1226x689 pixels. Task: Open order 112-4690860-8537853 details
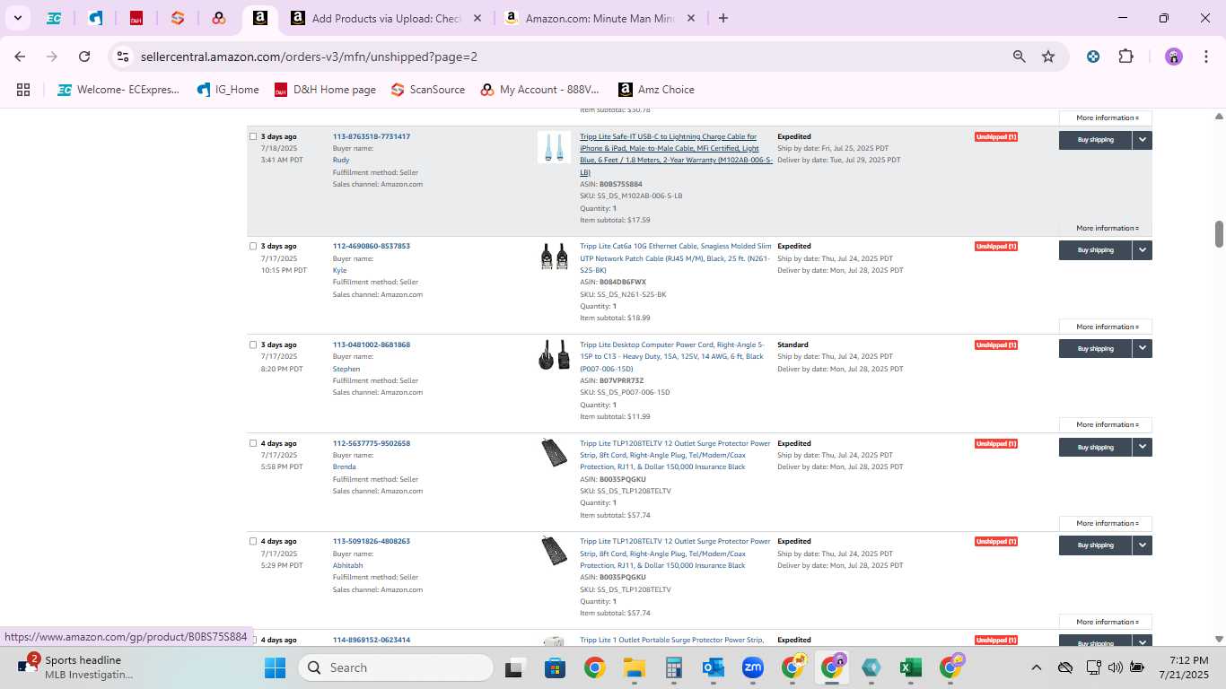pos(372,246)
